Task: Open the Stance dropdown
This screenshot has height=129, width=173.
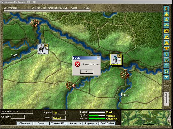Action: coord(74,123)
